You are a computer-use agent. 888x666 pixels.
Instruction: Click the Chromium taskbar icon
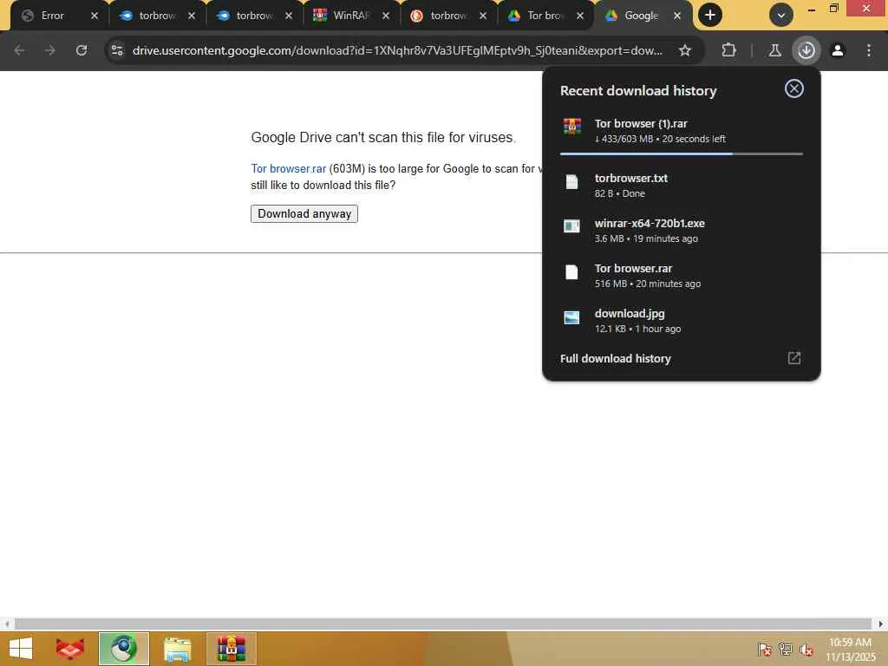[x=123, y=649]
